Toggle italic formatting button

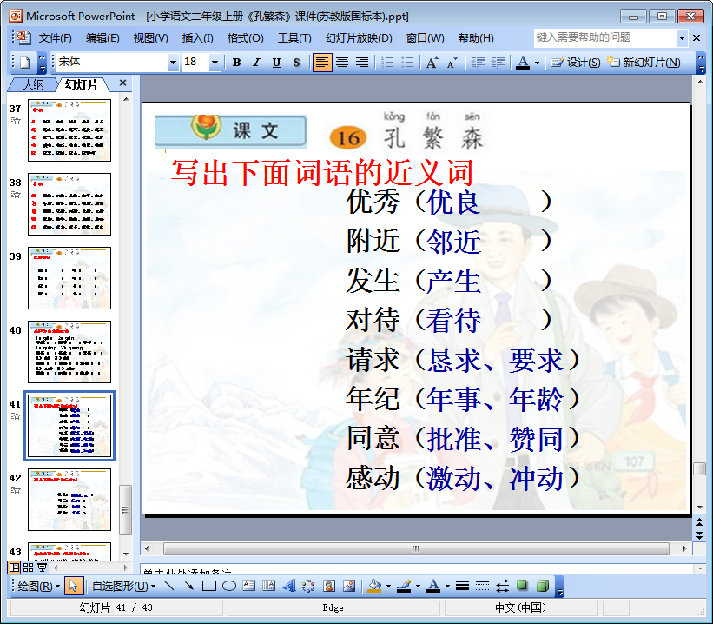click(256, 63)
